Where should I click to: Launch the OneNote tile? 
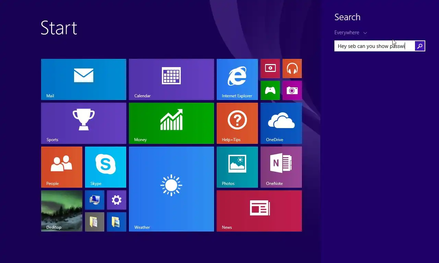(281, 167)
